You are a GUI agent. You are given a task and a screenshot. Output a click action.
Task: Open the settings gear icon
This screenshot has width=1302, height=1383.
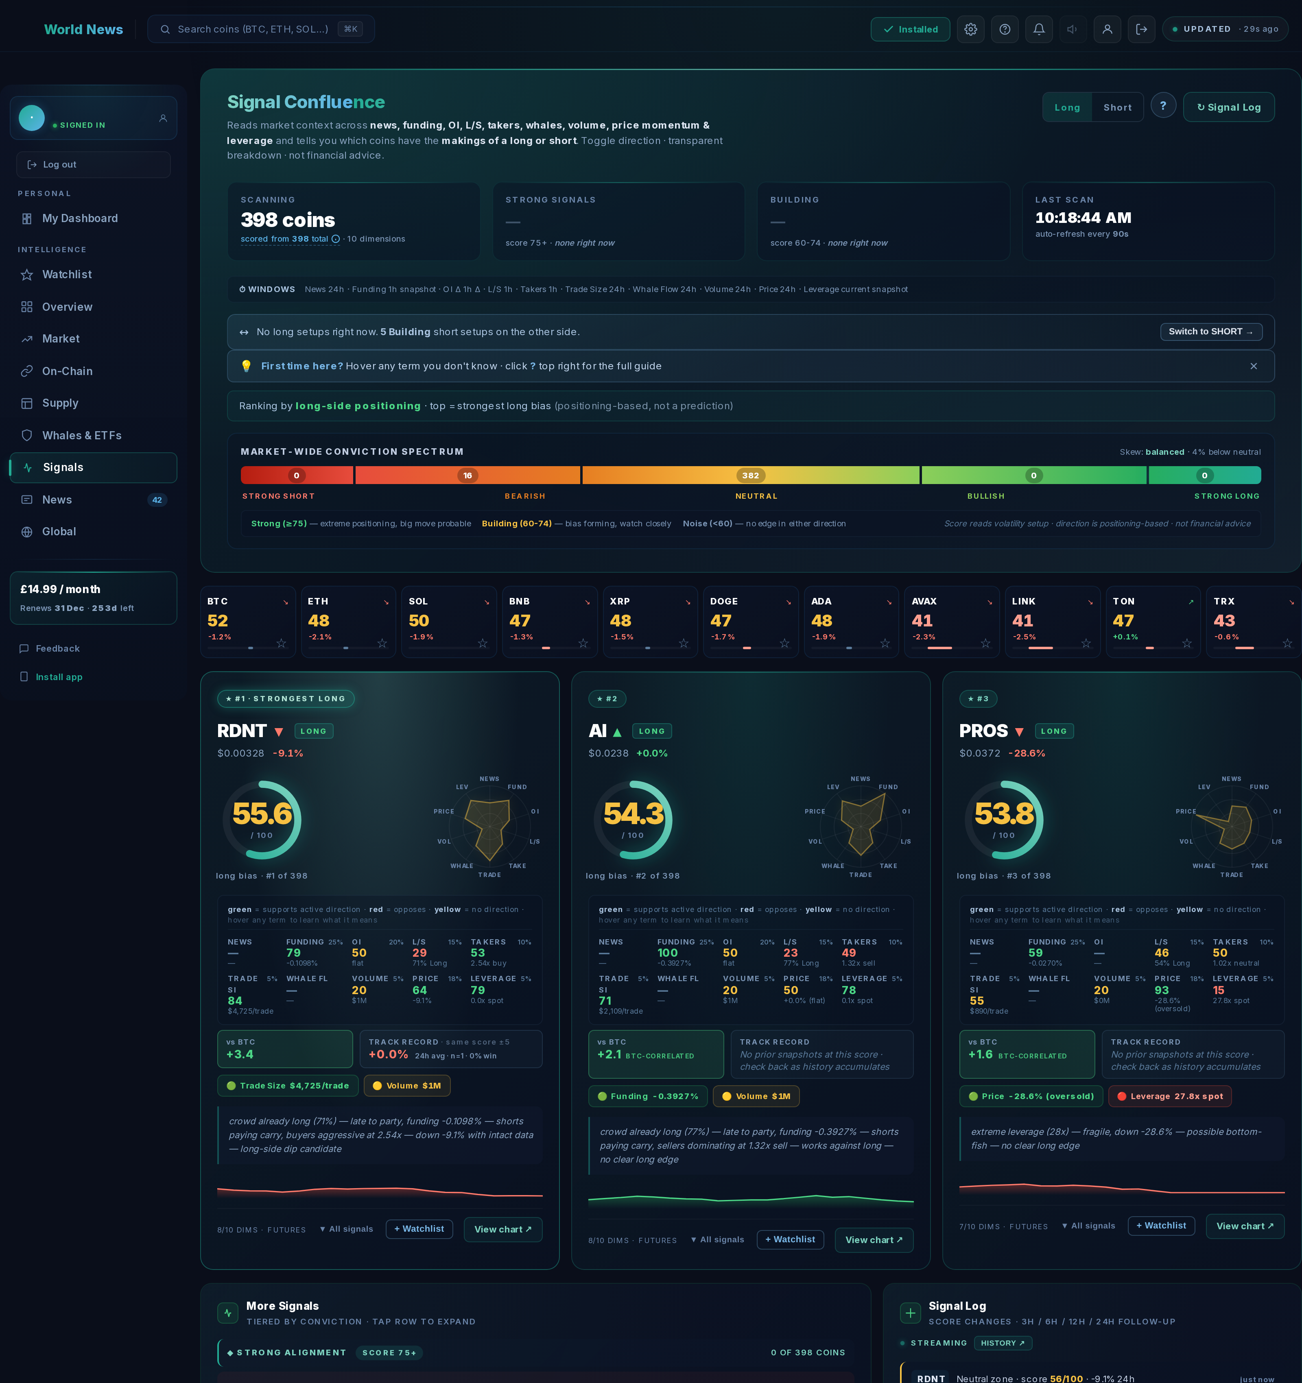pyautogui.click(x=971, y=29)
